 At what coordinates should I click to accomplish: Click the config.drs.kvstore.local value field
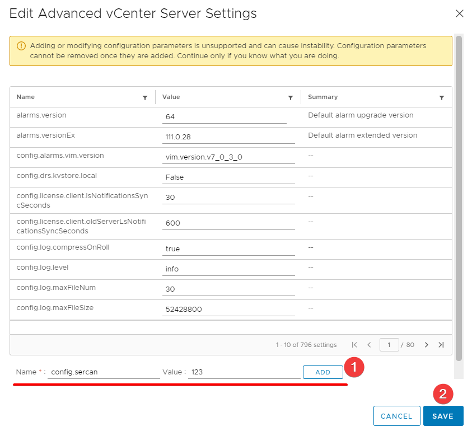(x=228, y=177)
